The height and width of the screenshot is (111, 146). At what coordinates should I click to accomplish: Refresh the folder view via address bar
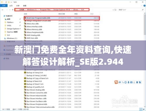[116, 10]
